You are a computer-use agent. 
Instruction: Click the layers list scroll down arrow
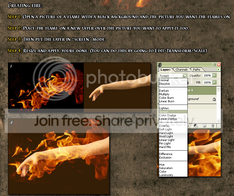pyautogui.click(x=218, y=121)
